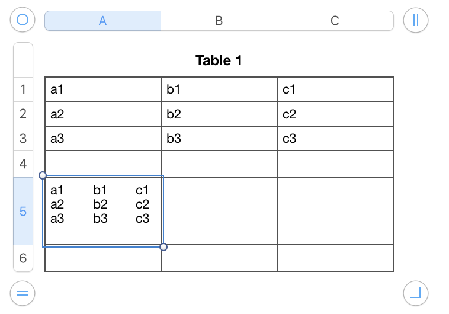Viewport: 449px width, 314px height.
Task: Click the table resize corner handle
Action: coord(415,293)
